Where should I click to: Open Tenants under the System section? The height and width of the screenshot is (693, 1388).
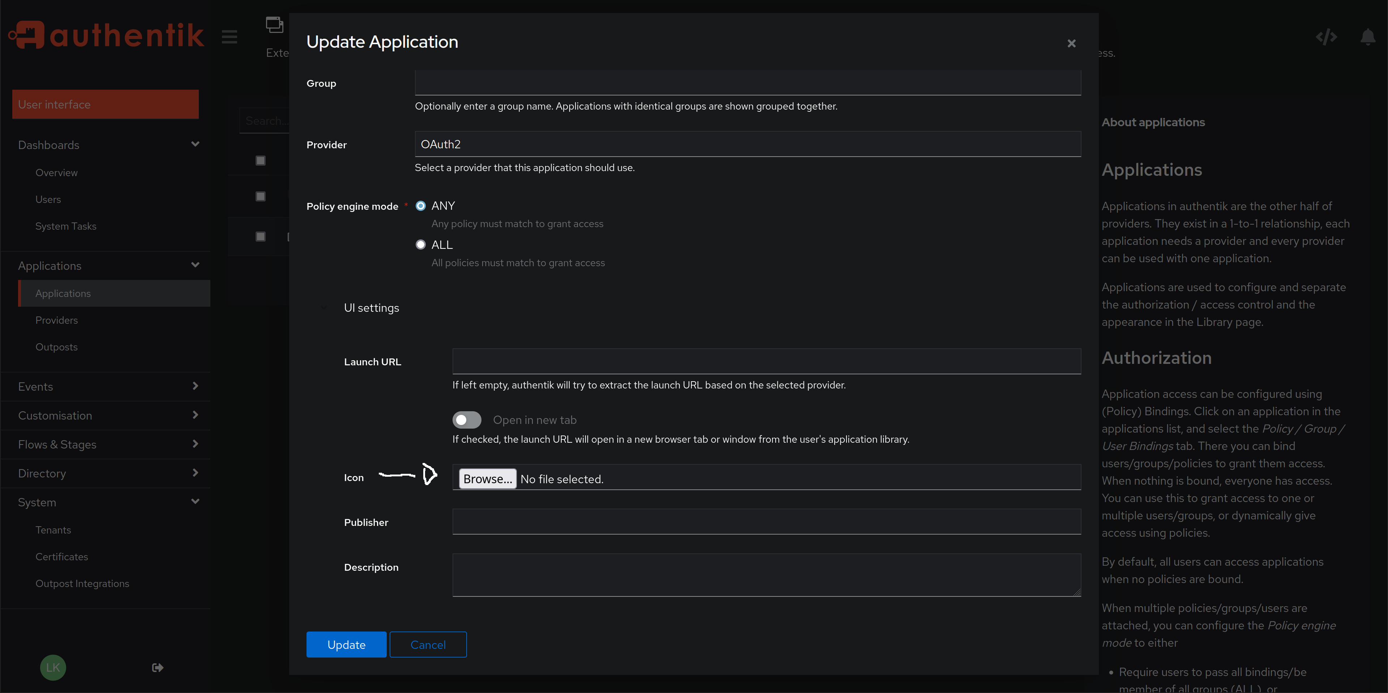(53, 530)
